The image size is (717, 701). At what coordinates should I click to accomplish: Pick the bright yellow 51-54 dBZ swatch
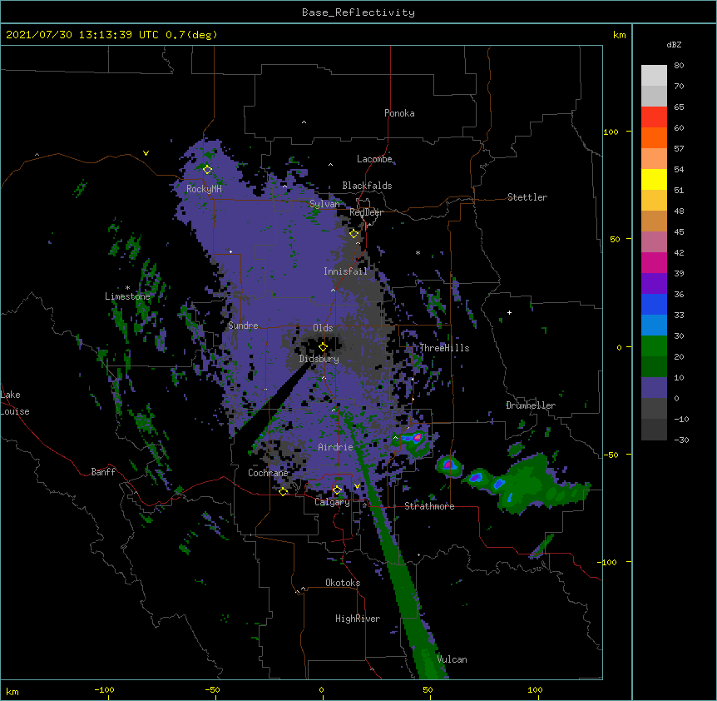tap(654, 179)
